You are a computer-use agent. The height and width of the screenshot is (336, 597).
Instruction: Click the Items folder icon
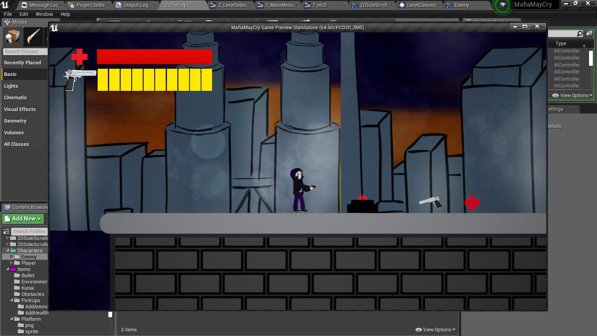(13, 269)
